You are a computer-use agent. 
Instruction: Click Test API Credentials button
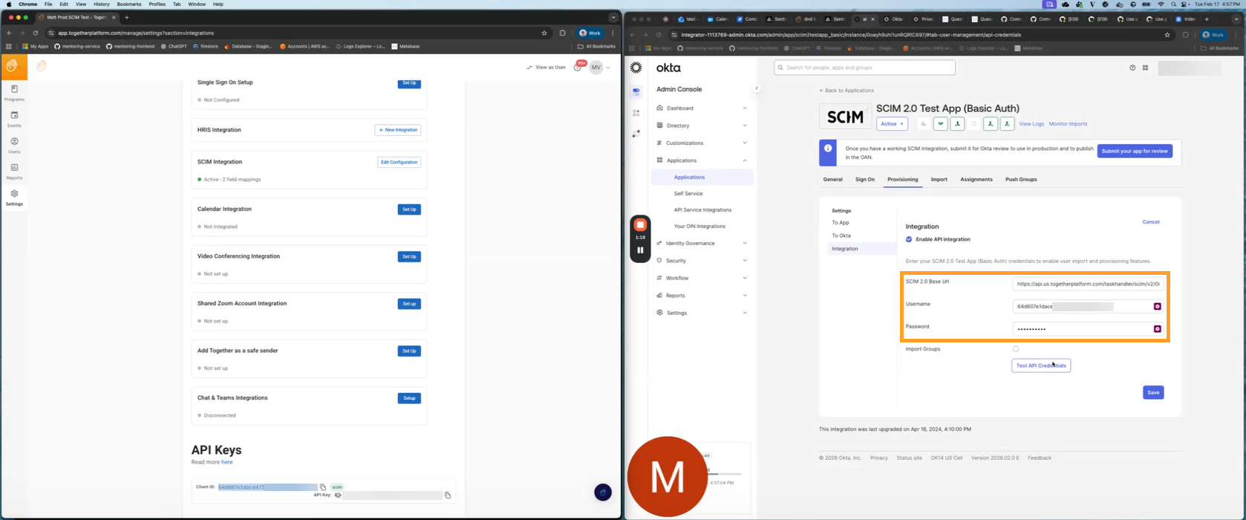[x=1041, y=365]
